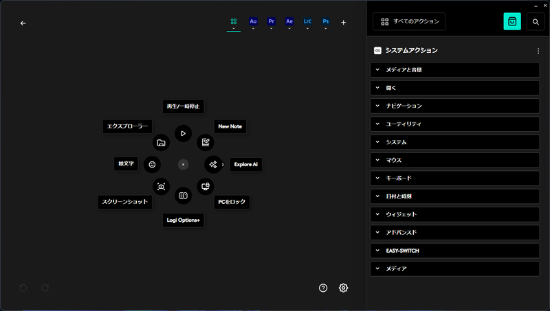Image resolution: width=550 pixels, height=311 pixels.
Task: Click the Explore AI sparkle ring icon
Action: click(213, 164)
